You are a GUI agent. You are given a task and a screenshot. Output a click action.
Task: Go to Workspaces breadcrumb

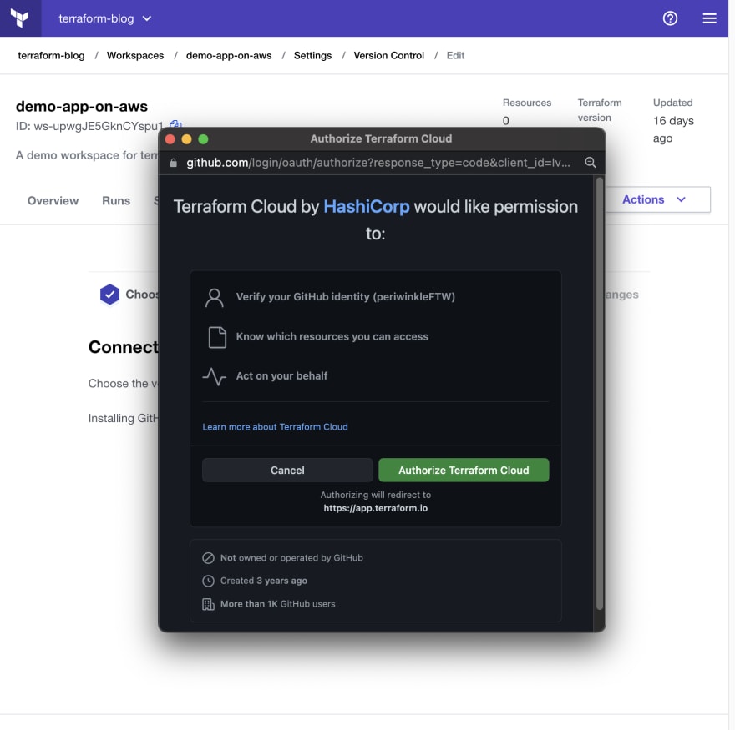click(x=135, y=55)
